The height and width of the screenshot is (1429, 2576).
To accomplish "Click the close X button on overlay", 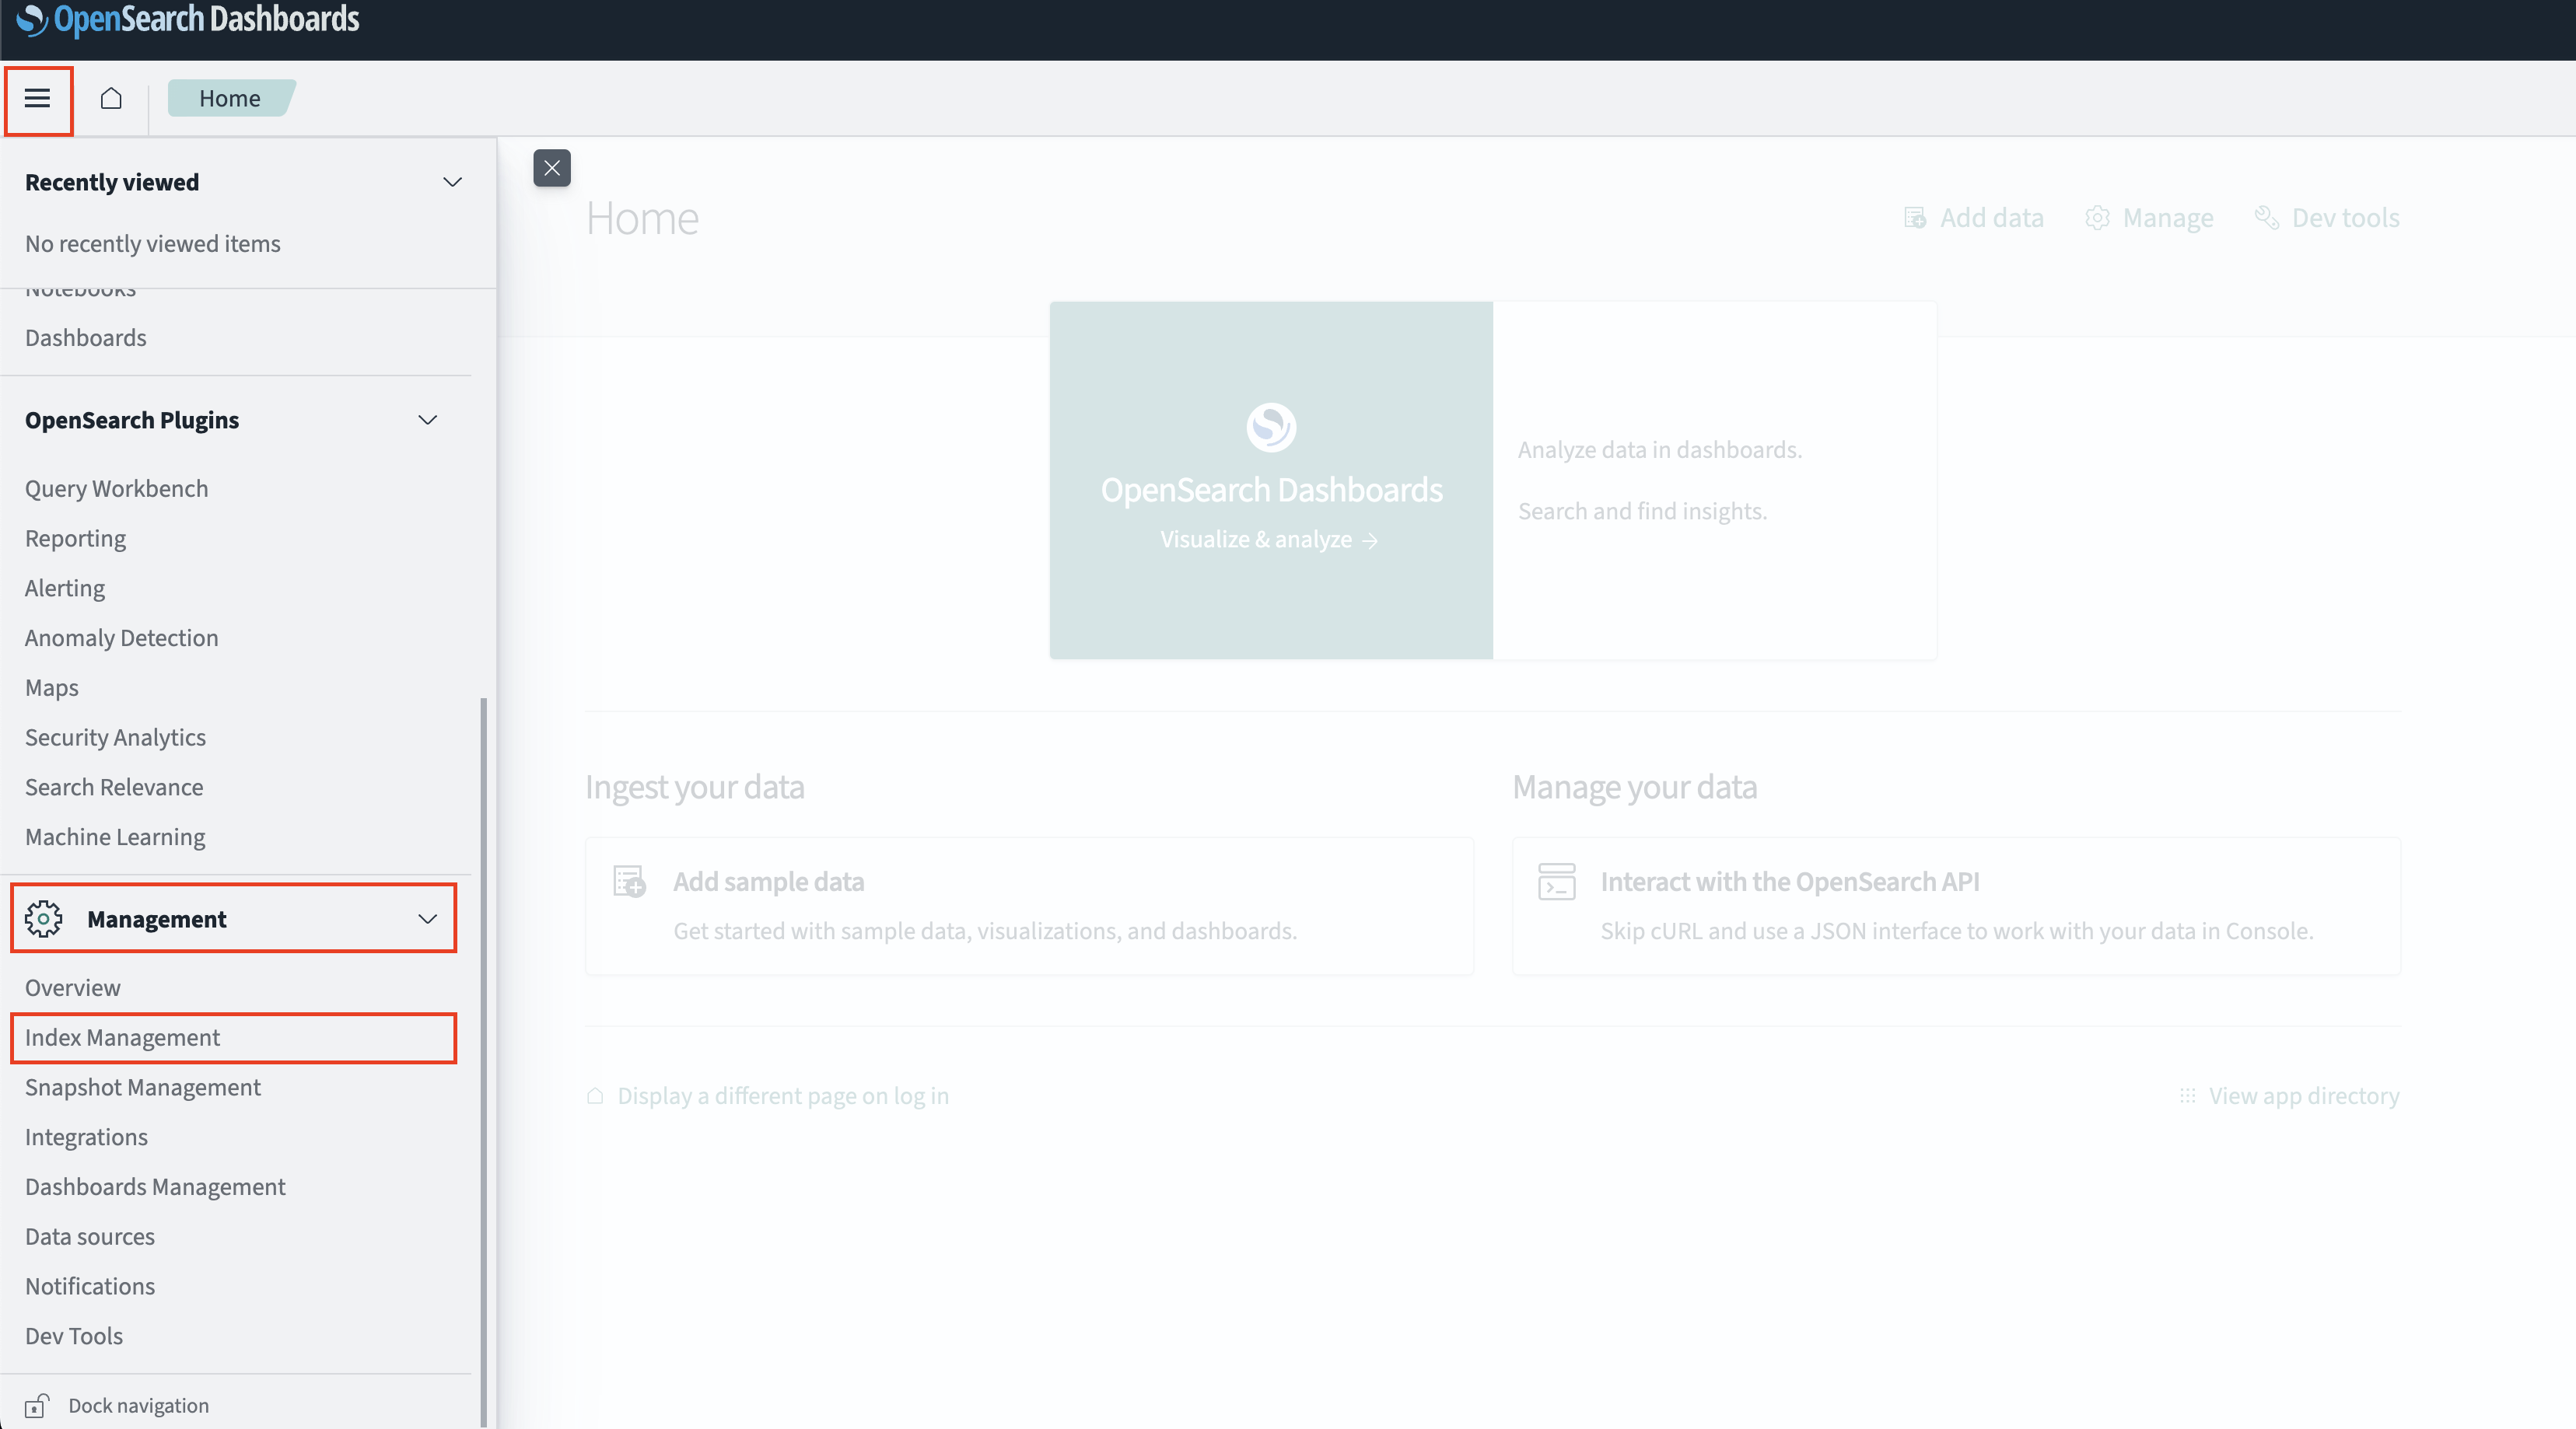I will coord(551,167).
